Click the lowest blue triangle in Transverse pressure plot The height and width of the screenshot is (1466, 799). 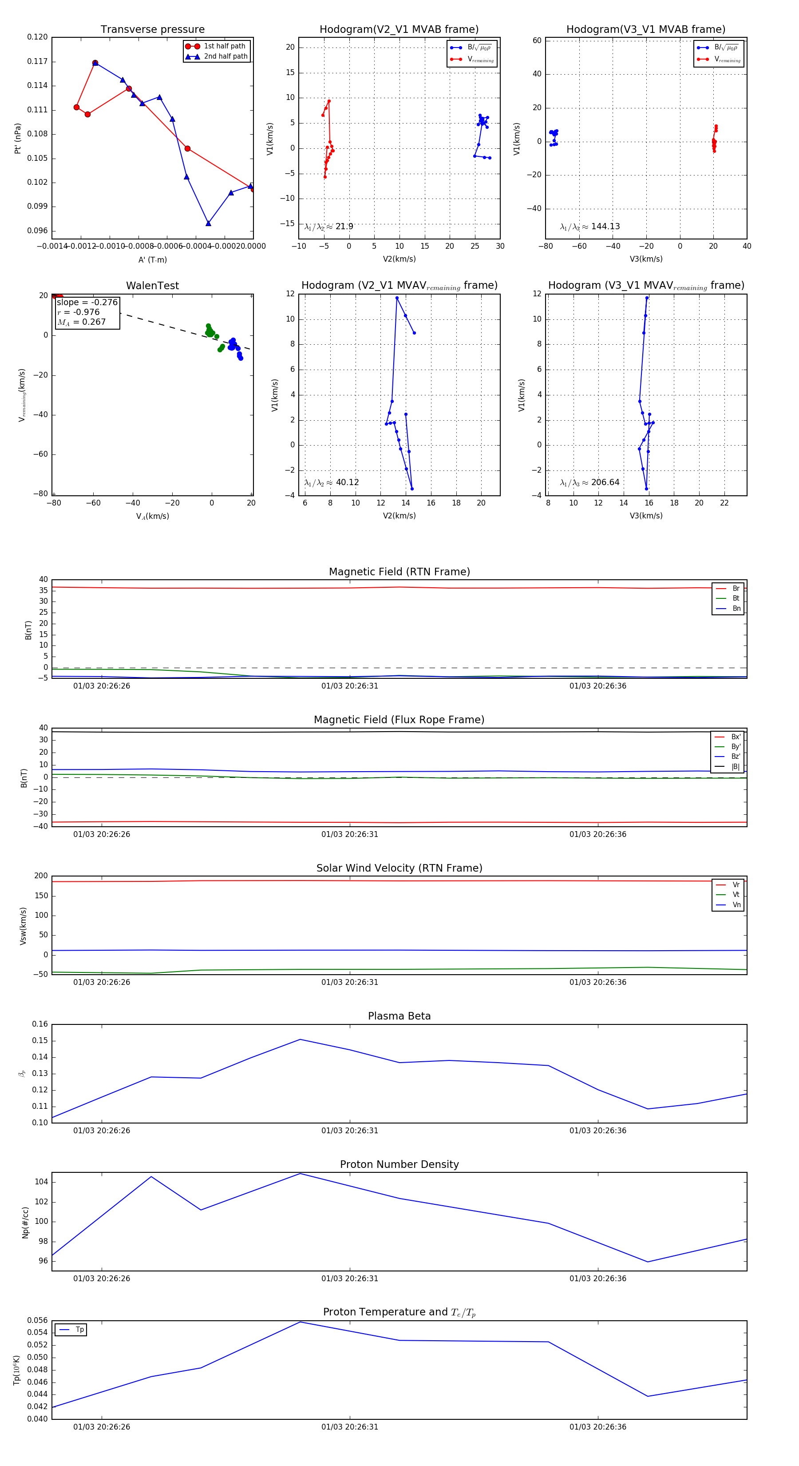208,223
